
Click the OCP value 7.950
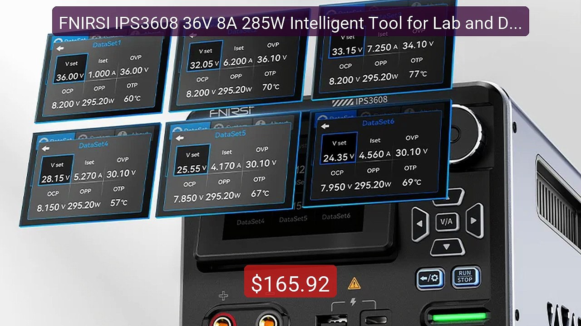pyautogui.click(x=336, y=187)
